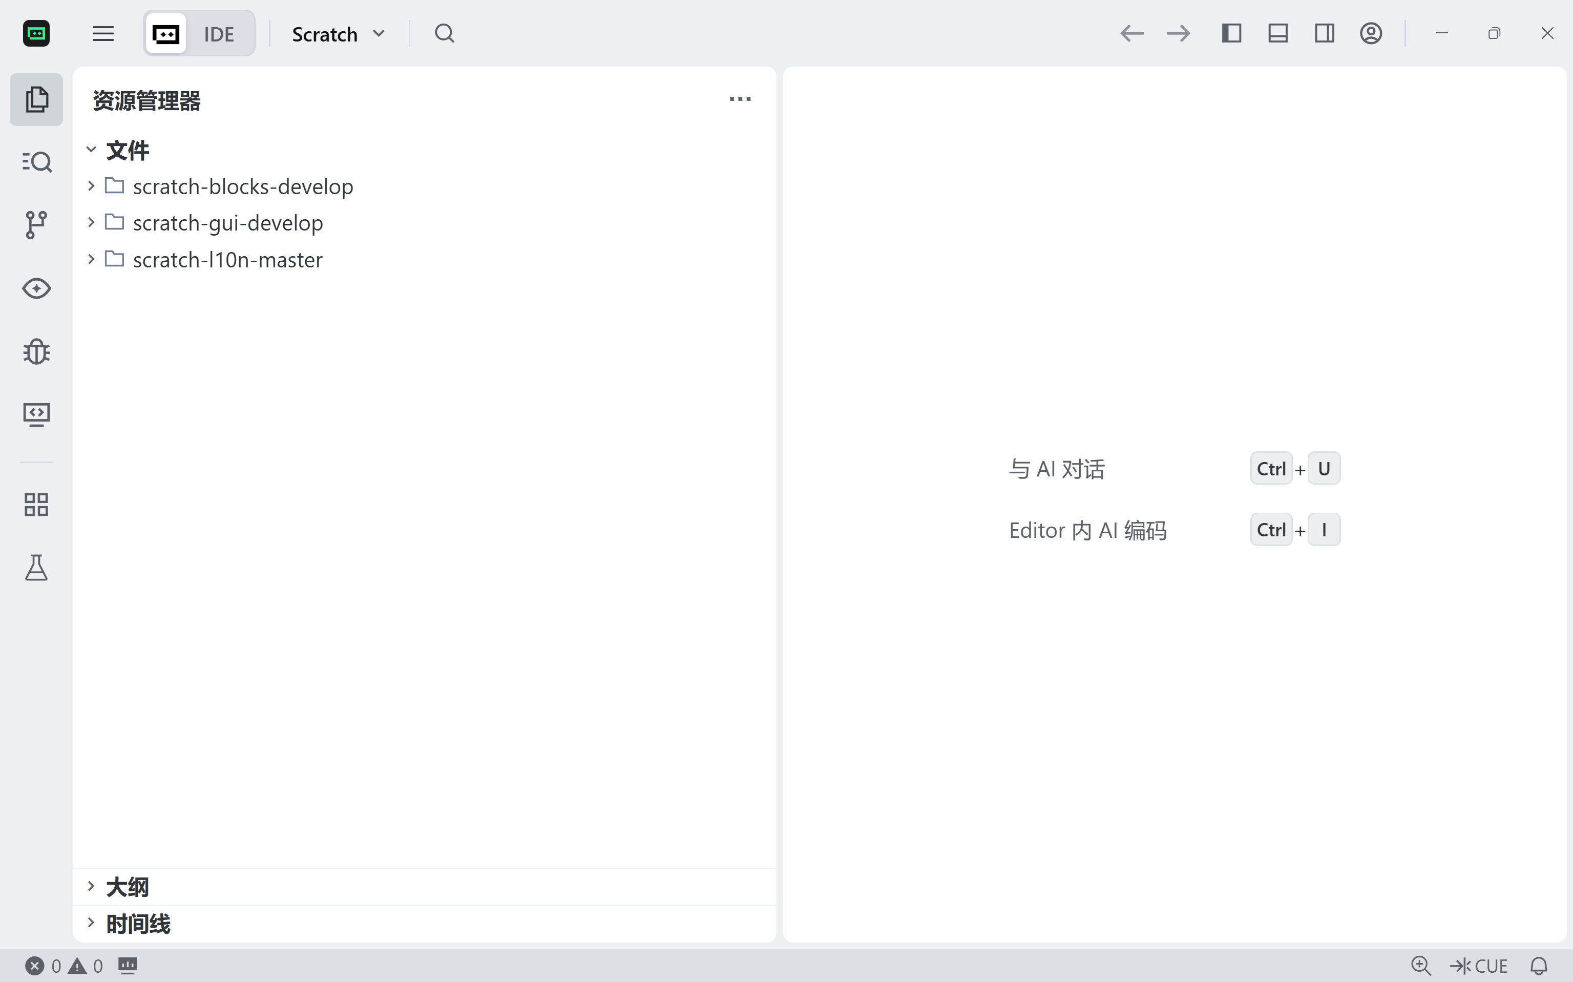
Task: Toggle the bottom panel layout
Action: point(1277,34)
